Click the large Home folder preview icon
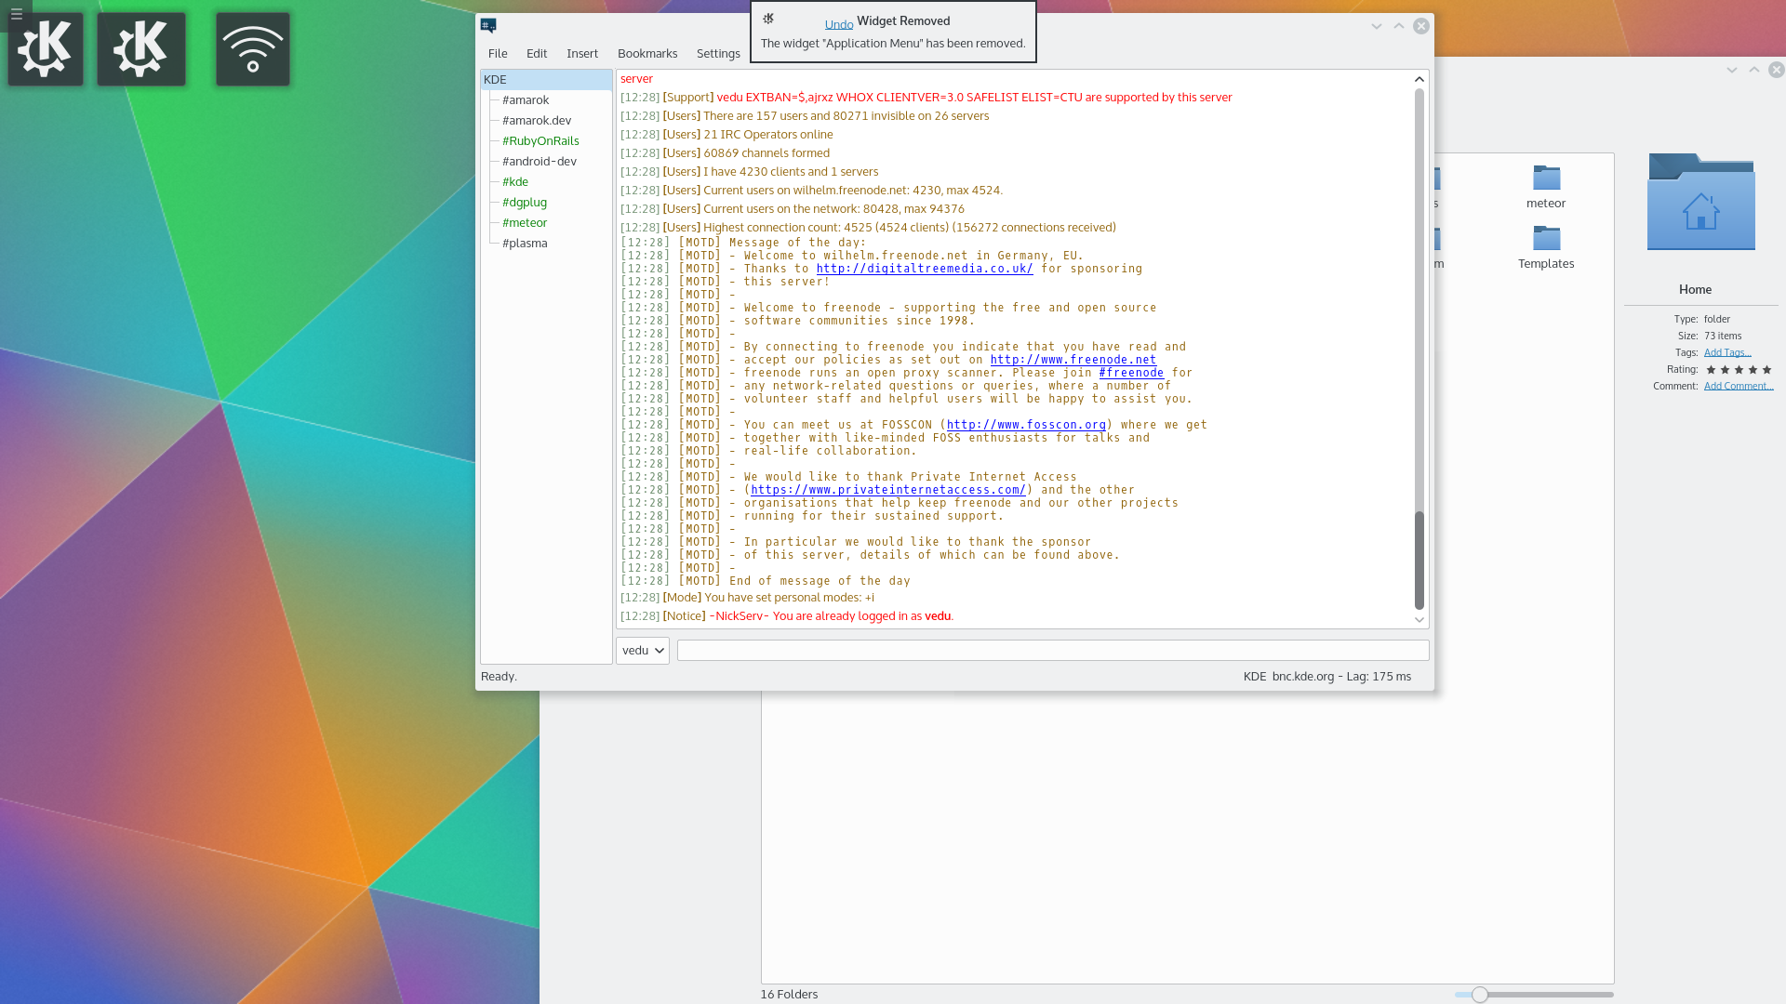This screenshot has width=1786, height=1004. (x=1700, y=202)
